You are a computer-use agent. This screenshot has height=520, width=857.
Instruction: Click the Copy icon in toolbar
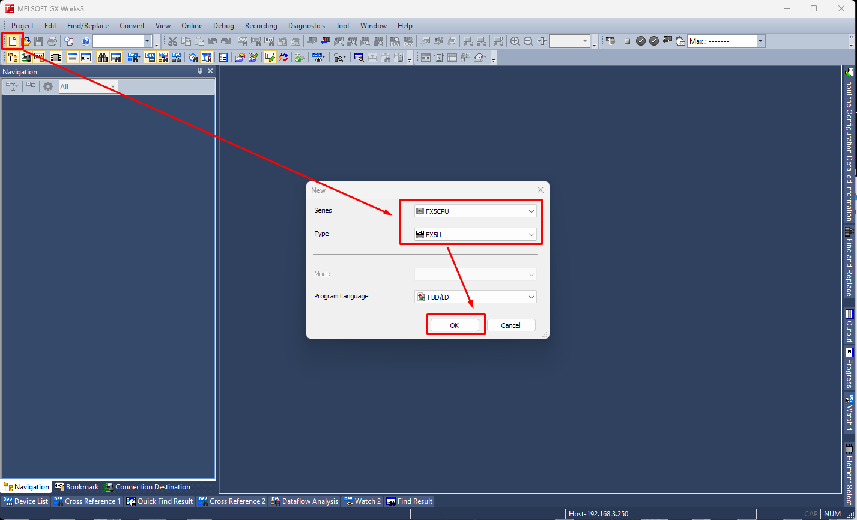(186, 41)
